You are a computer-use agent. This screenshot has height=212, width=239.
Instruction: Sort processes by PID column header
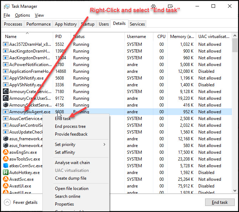(59, 37)
